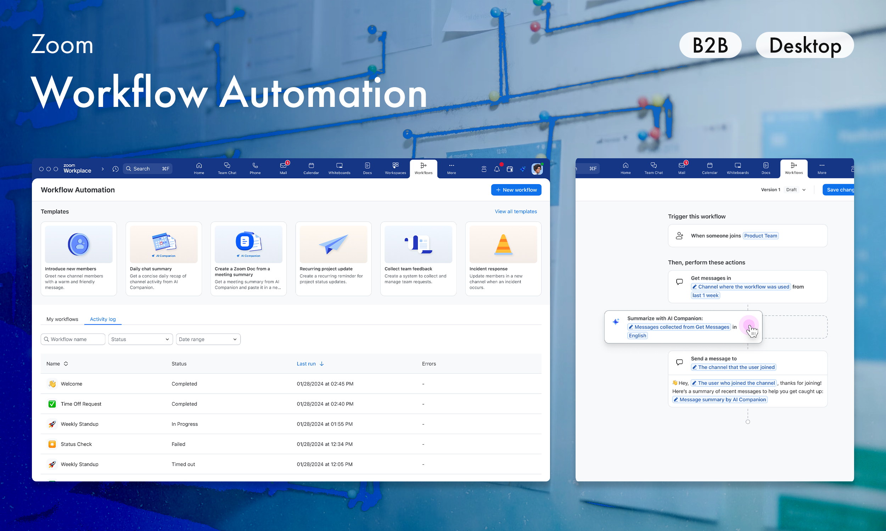This screenshot has width=886, height=531.
Task: Select Create a Zoom Doc from meeting summary template
Action: tap(248, 258)
